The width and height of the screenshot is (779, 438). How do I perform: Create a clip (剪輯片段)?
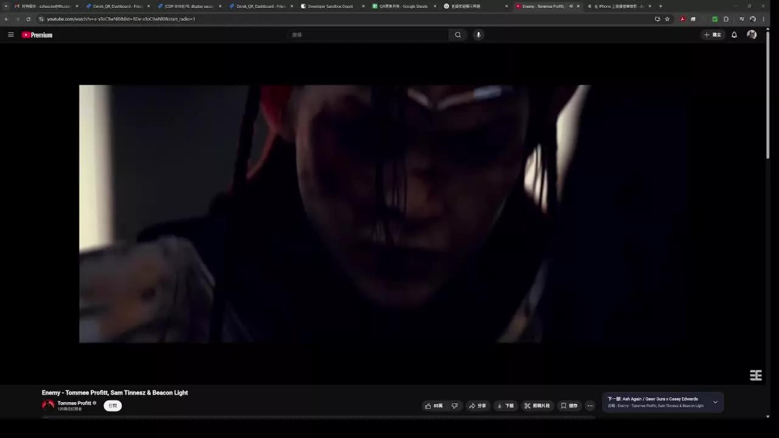pos(537,406)
